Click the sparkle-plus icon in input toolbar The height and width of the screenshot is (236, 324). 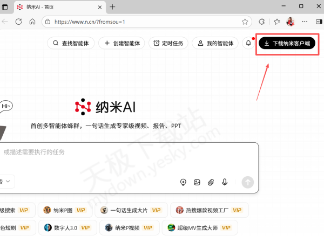pos(183,182)
